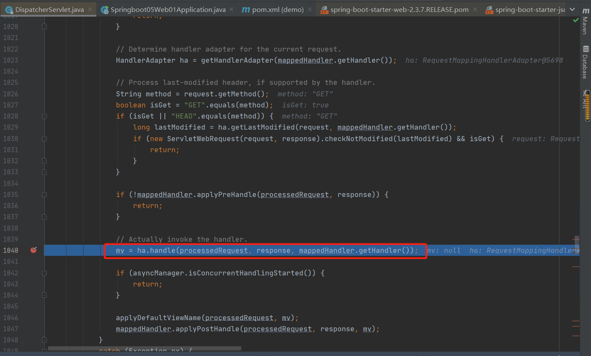
Task: Select the pom.xml (demo) tab
Action: click(278, 9)
